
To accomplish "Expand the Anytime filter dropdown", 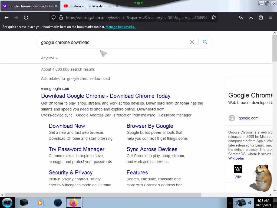I will point(49,58).
